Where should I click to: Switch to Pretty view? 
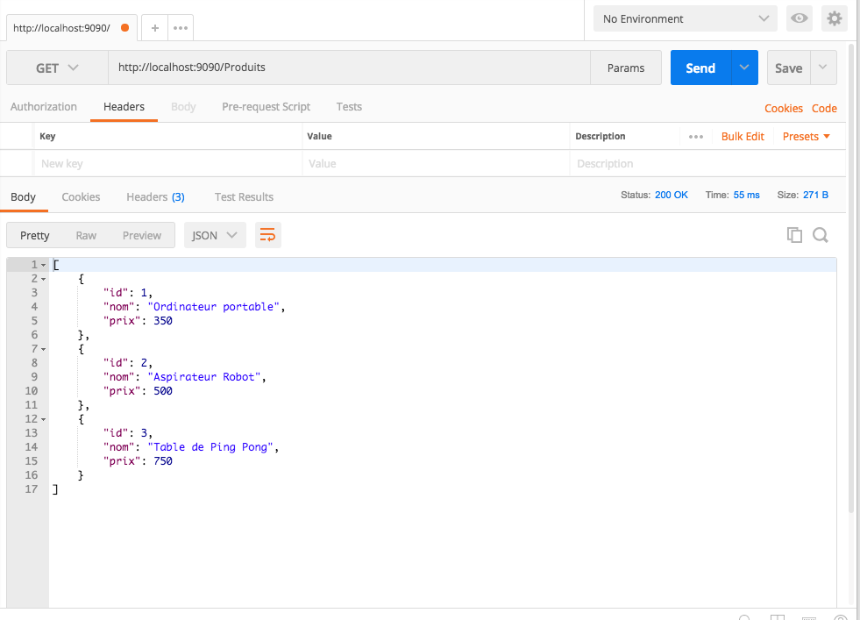pos(34,235)
